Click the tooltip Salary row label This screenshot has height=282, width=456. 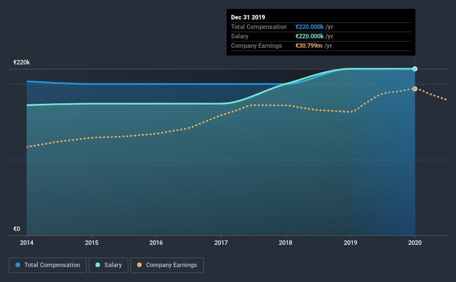coord(239,36)
